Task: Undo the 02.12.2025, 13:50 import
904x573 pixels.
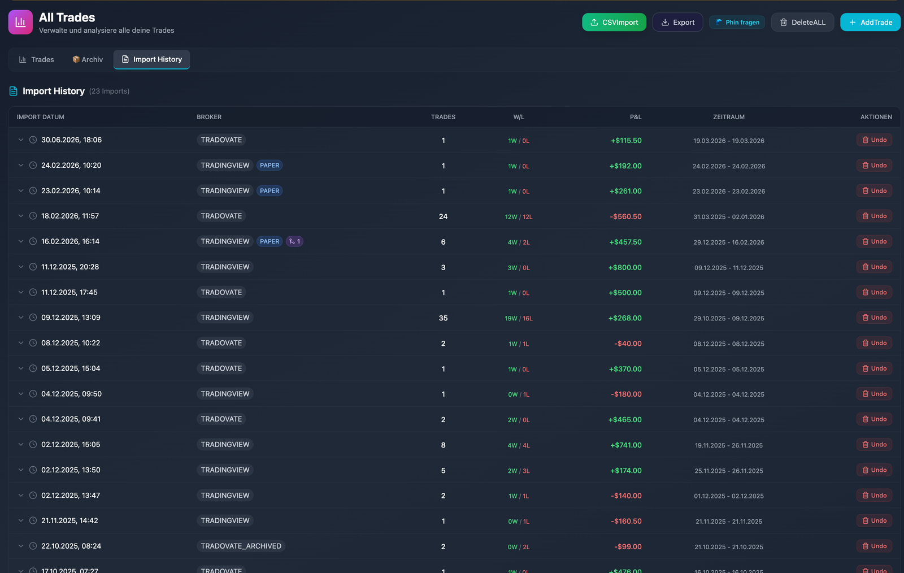Action: pos(874,470)
